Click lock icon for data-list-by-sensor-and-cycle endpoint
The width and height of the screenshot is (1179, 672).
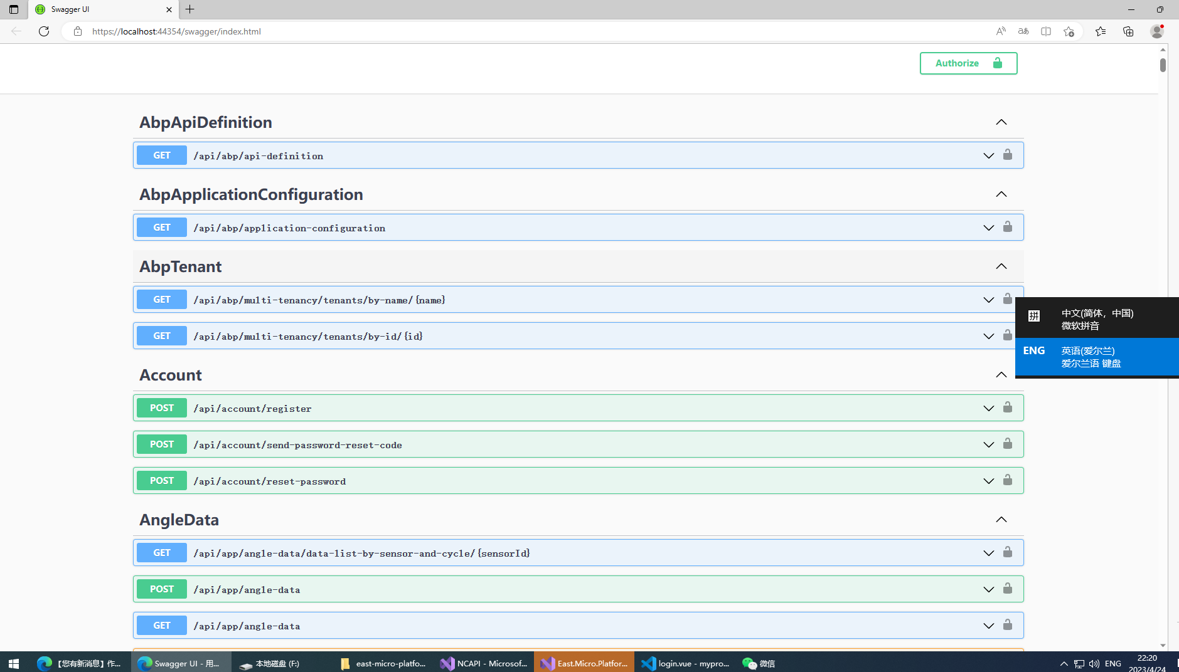[1007, 552]
